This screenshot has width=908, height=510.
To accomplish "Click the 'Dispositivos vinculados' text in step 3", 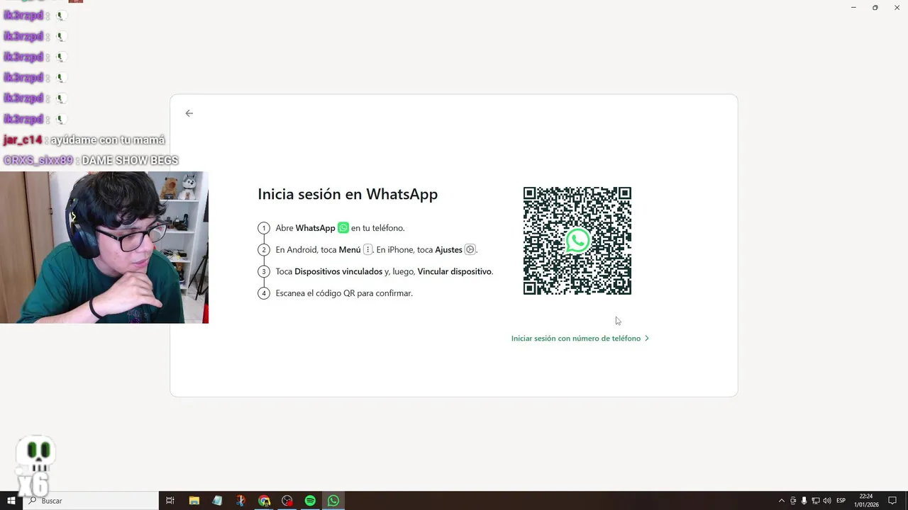I will pos(338,271).
